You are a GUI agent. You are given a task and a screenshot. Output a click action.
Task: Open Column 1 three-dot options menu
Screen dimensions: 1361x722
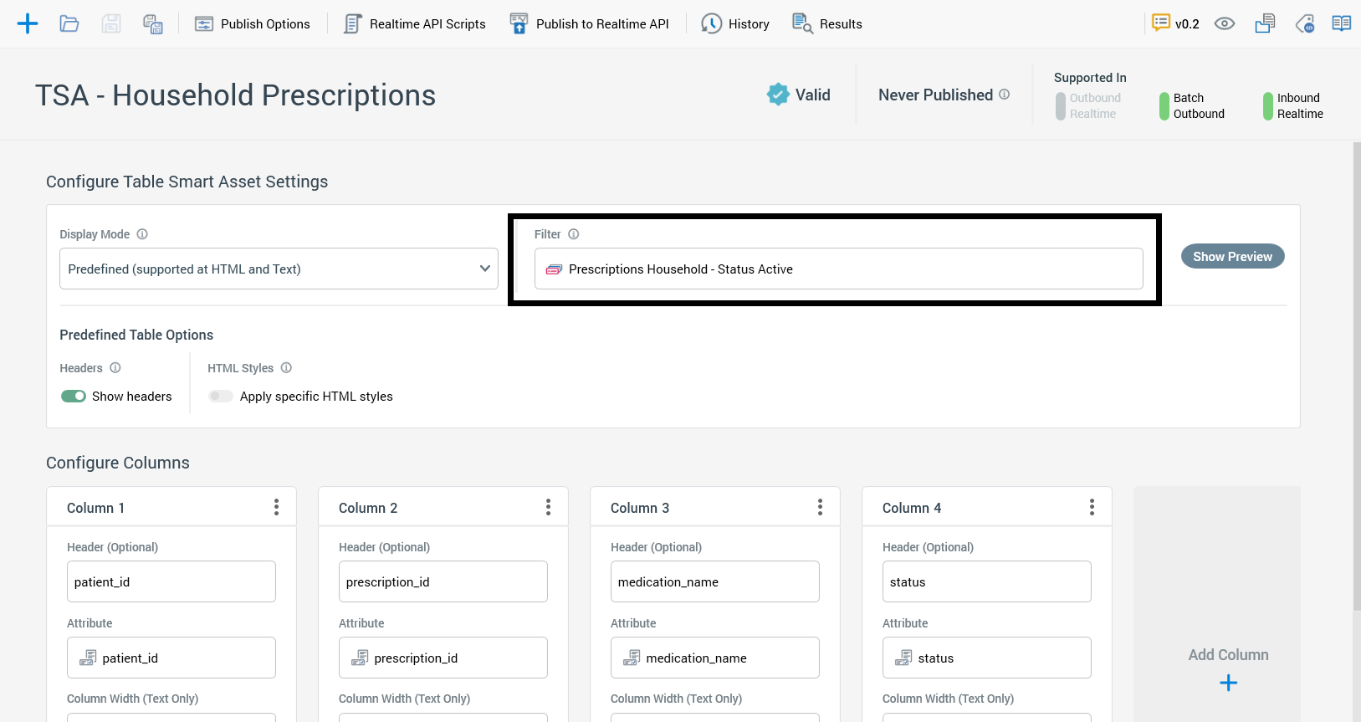(x=276, y=507)
